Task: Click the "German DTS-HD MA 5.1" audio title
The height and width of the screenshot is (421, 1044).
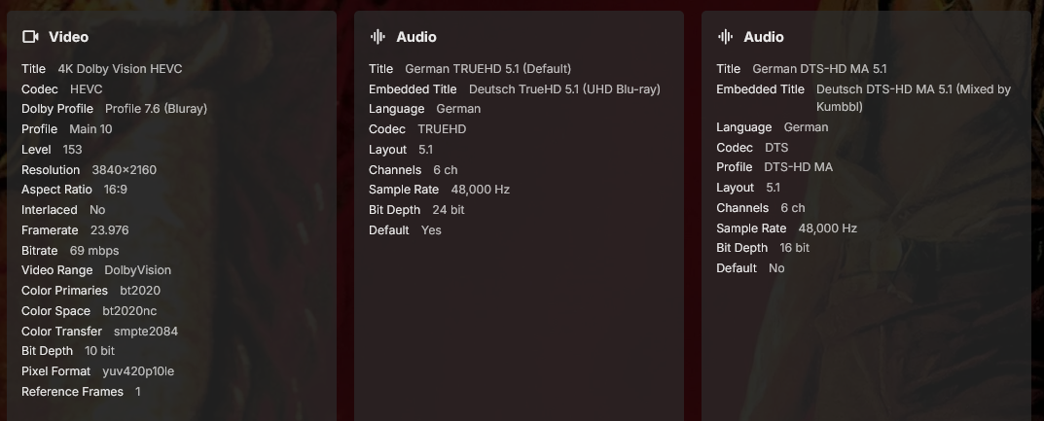Action: 819,69
